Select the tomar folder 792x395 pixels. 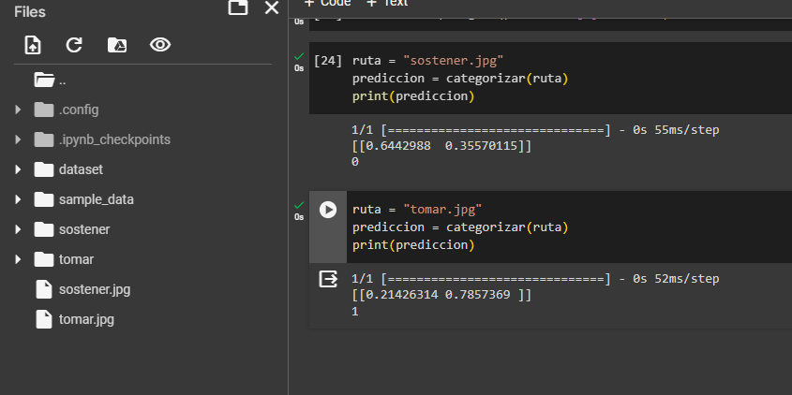pyautogui.click(x=75, y=259)
